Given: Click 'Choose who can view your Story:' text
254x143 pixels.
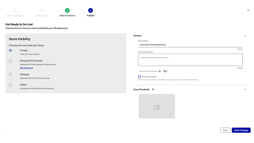Looking at the screenshot, I should tap(27, 45).
